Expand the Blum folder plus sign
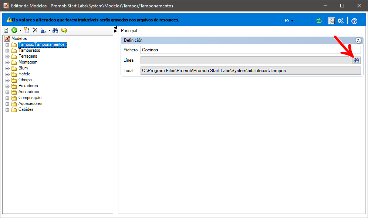This screenshot has width=368, height=218. click(x=7, y=68)
